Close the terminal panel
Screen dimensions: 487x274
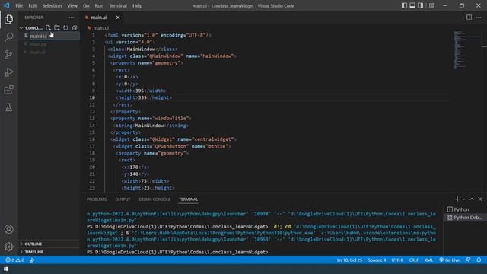point(480,199)
